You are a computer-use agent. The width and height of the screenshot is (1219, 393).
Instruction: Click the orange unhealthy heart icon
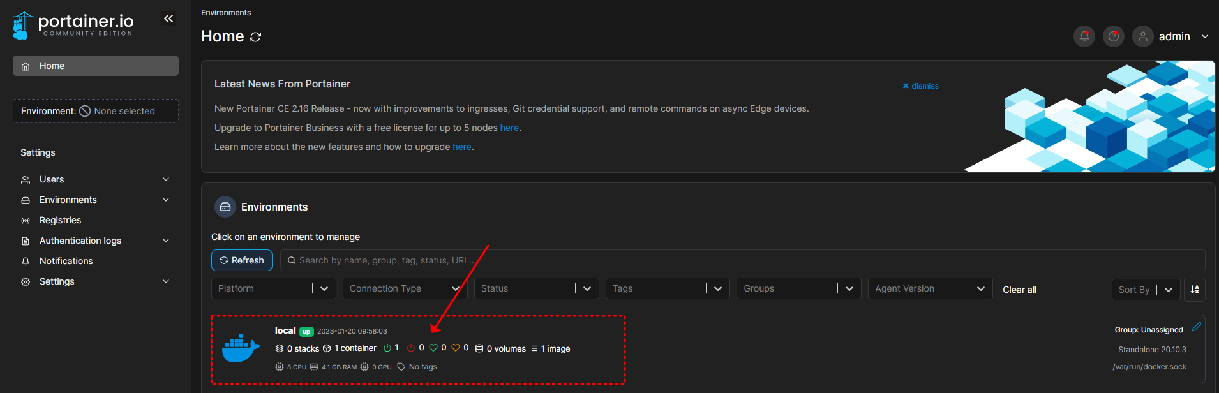[x=456, y=348]
